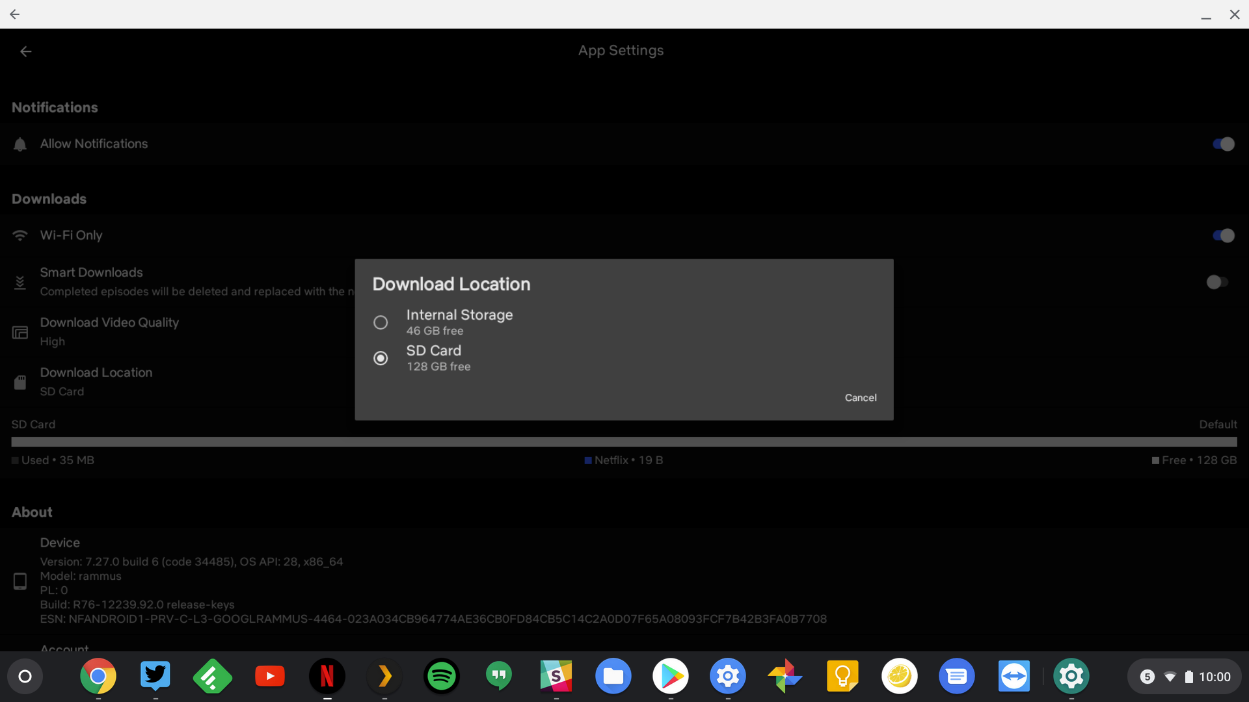Open Plex app from taskbar
The image size is (1249, 702).
pos(384,676)
